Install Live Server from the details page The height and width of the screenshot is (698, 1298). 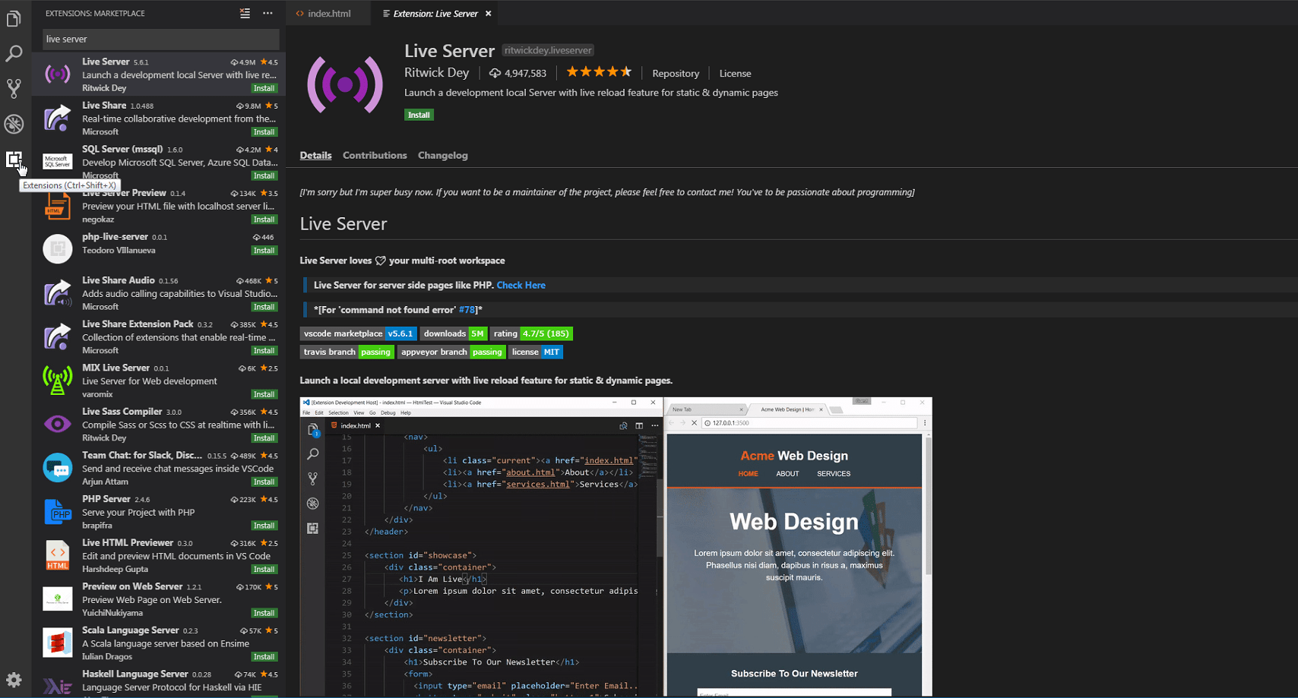[419, 115]
